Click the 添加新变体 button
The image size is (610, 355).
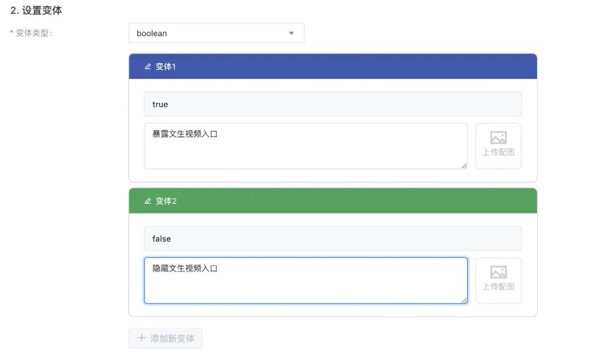(165, 338)
